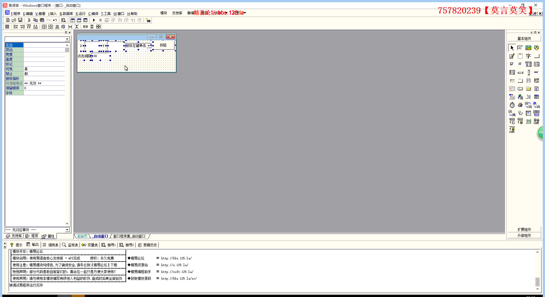
Task: Open the F.程序 menu
Action: tap(15, 13)
